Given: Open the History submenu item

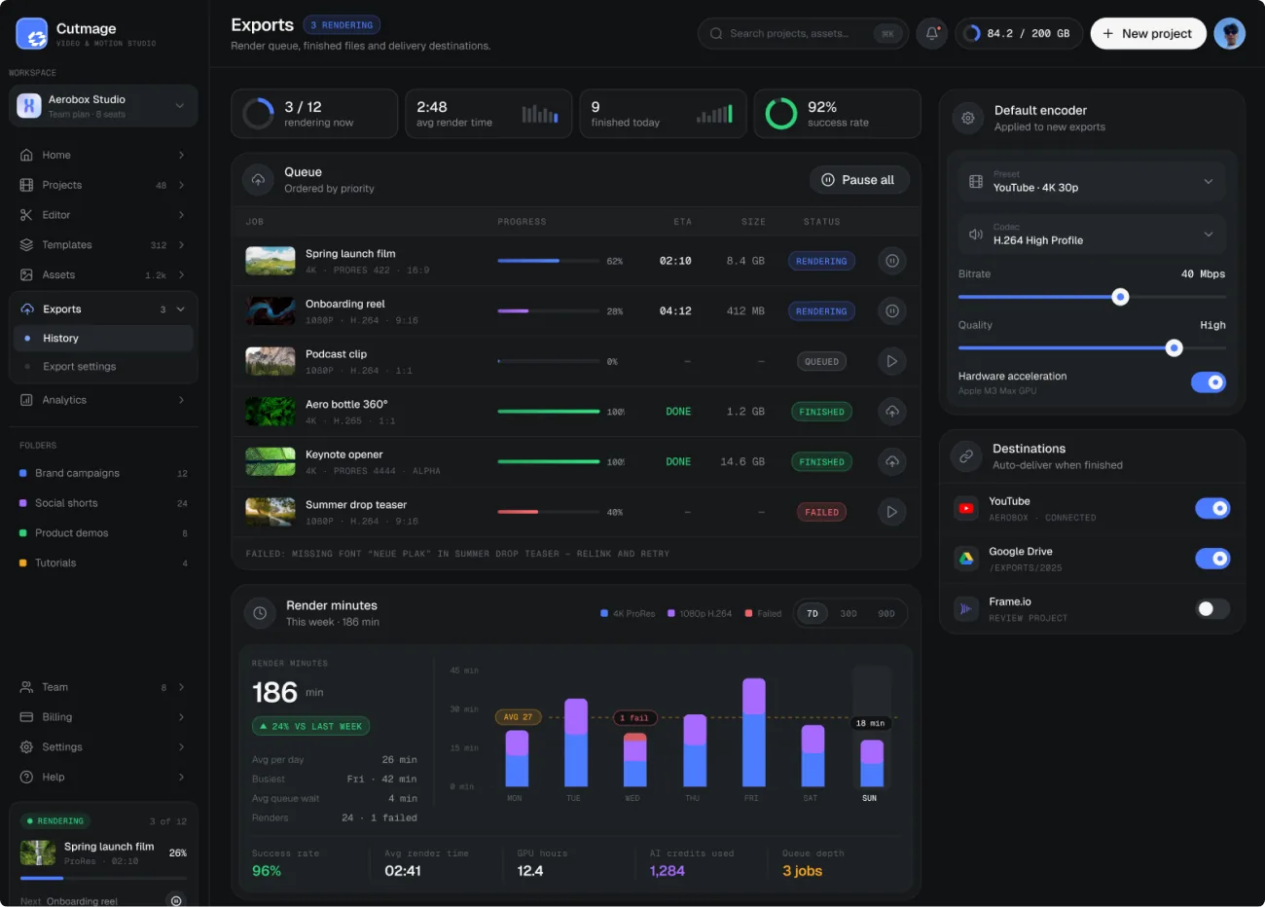Looking at the screenshot, I should pos(103,339).
